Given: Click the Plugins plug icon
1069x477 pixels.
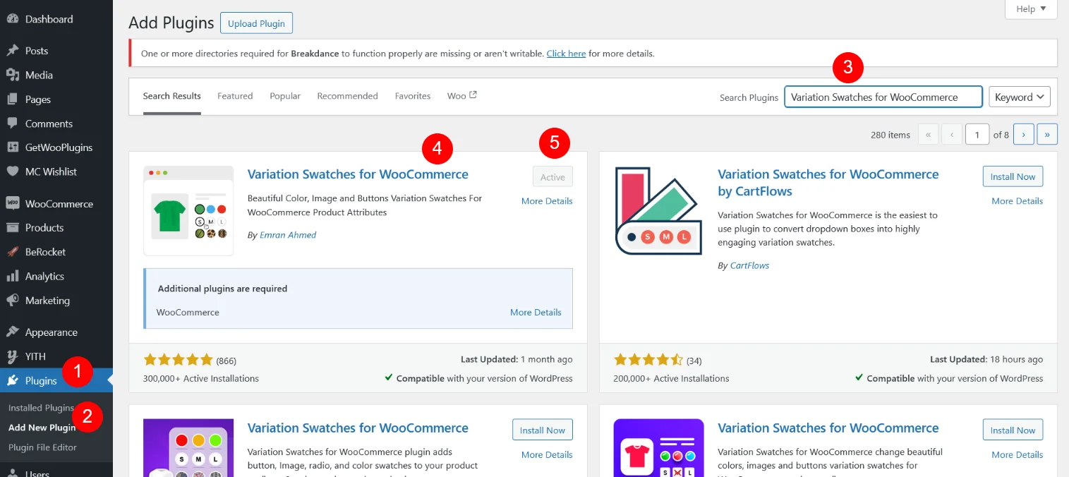Looking at the screenshot, I should tap(13, 380).
